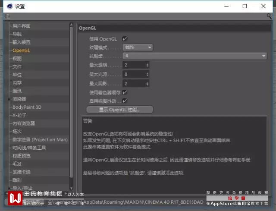Select 导入/导出 in the settings list

pos(22,188)
